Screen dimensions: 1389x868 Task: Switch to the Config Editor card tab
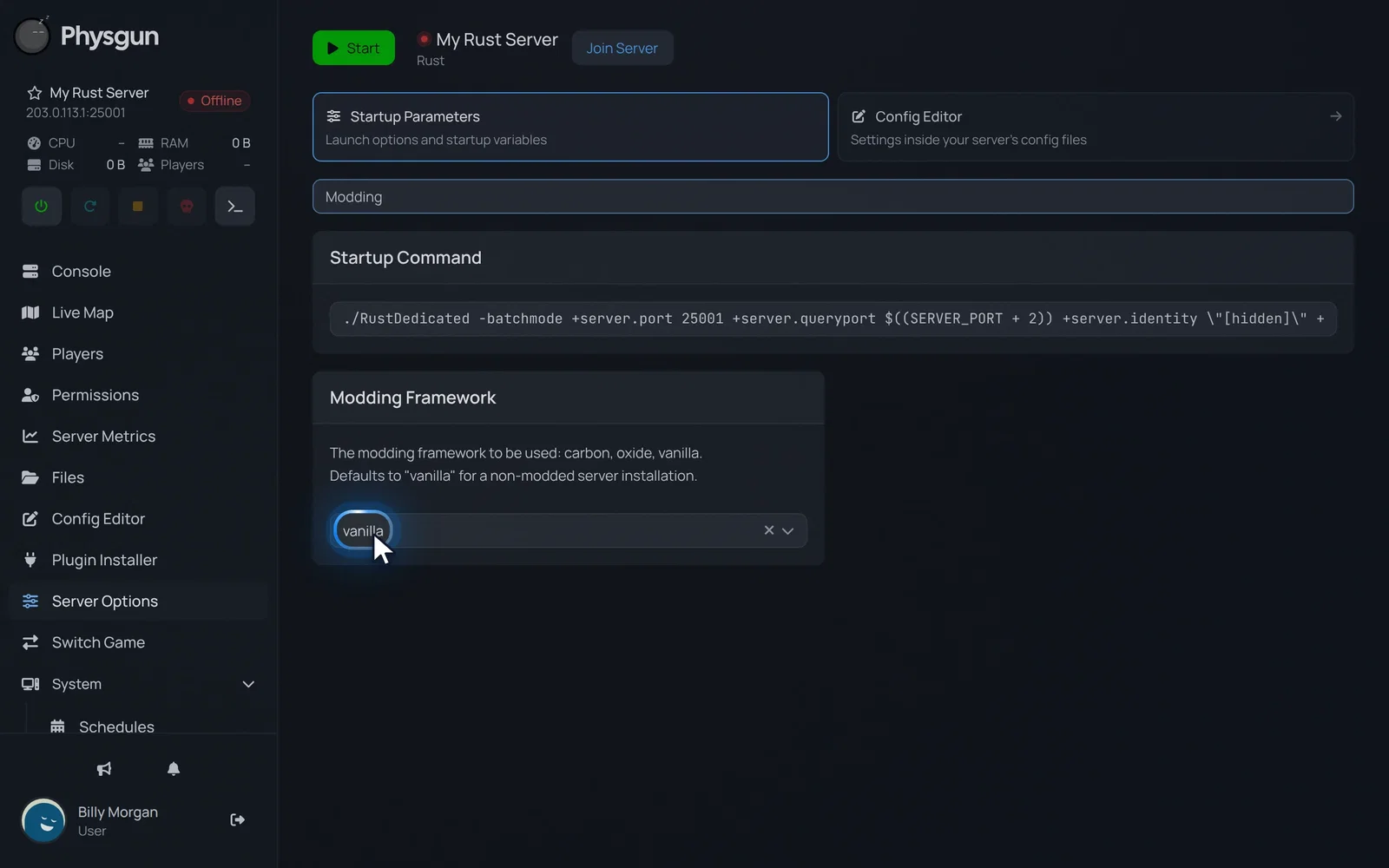[1096, 127]
